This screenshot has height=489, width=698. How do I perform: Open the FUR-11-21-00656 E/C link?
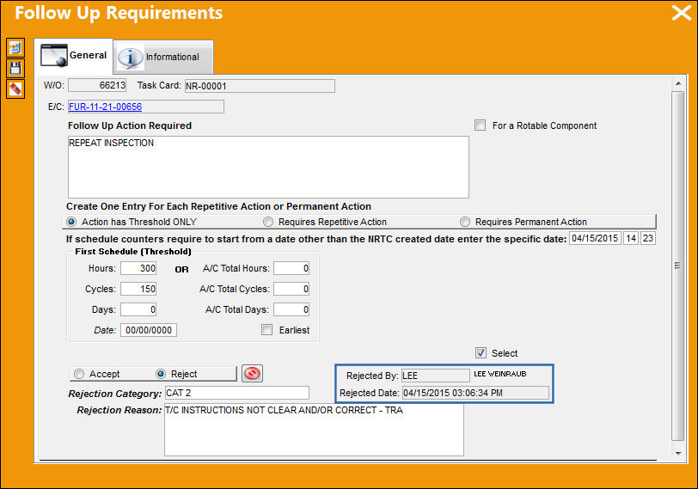[105, 107]
